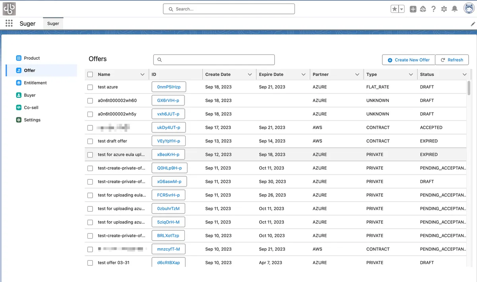The height and width of the screenshot is (282, 477).
Task: Open offer ID d6cRtBXap
Action: tap(169, 263)
